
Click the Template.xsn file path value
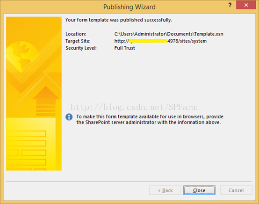(169, 34)
